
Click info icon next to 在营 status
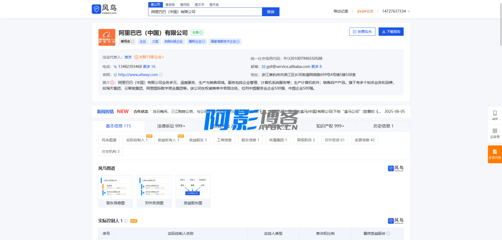click(x=201, y=32)
